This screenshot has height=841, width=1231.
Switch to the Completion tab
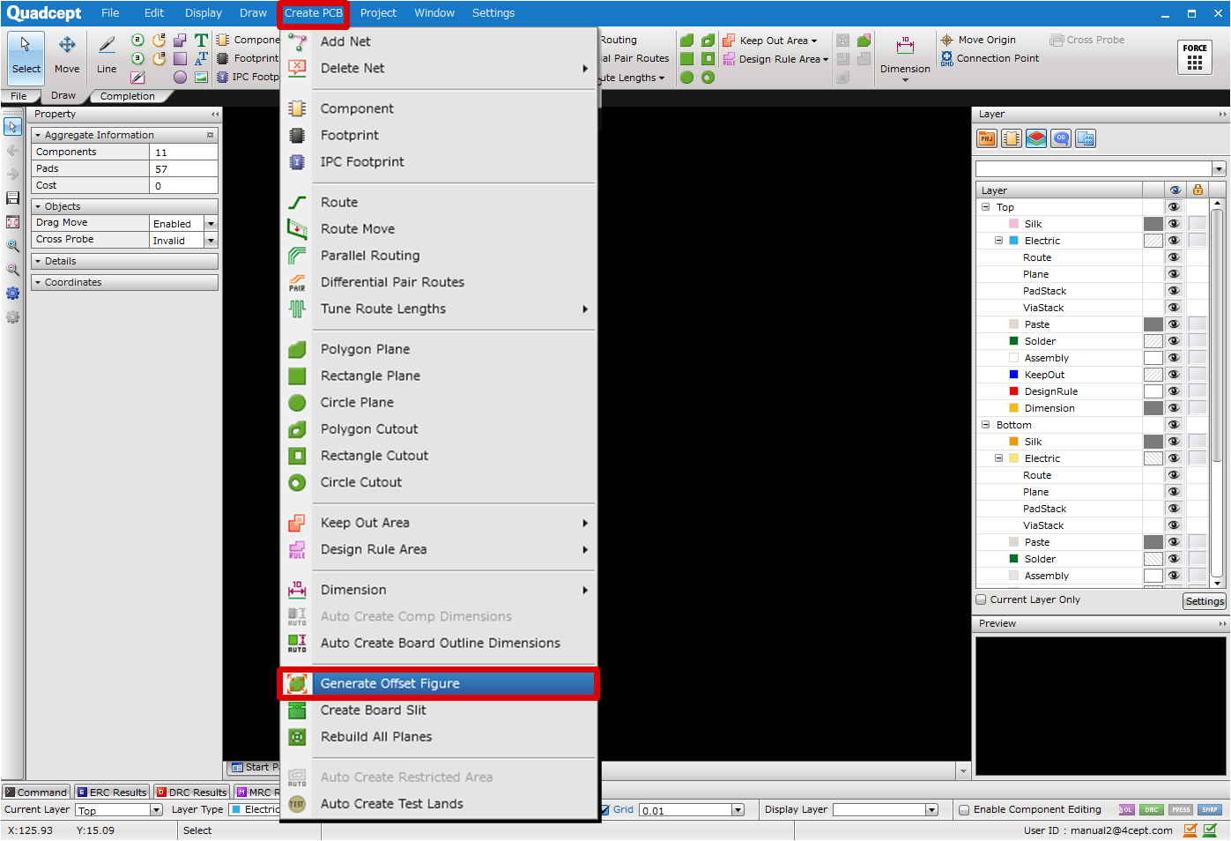[127, 96]
